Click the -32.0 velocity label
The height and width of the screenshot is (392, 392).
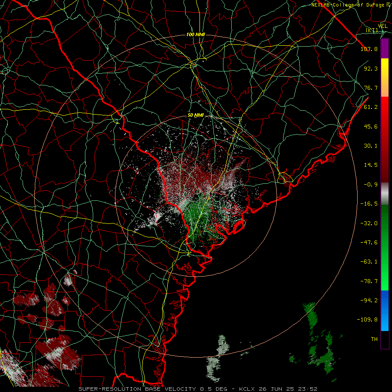[x=369, y=223]
